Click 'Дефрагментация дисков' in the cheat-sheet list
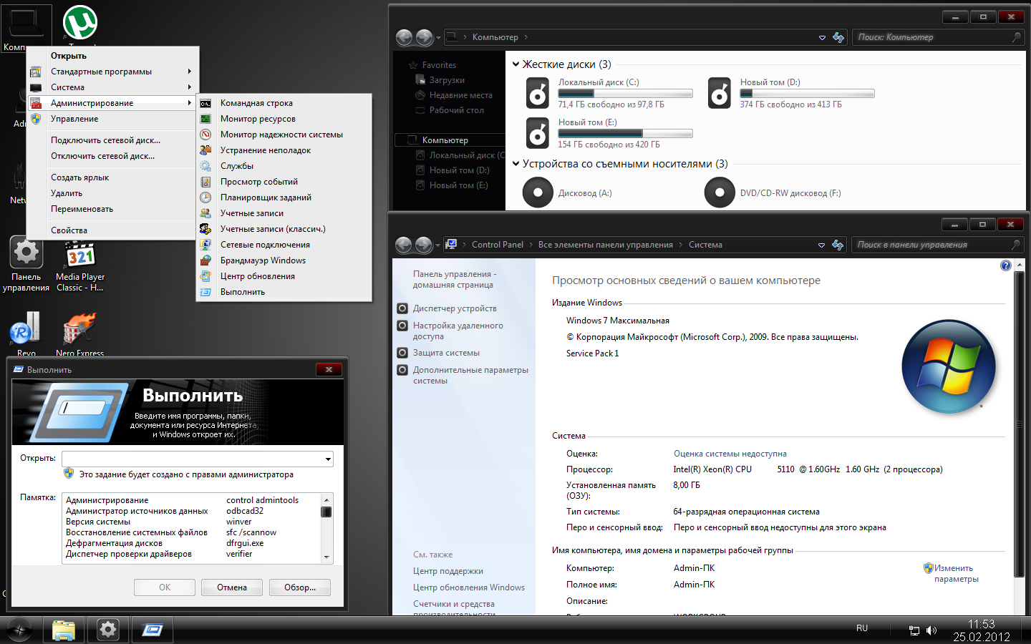 pyautogui.click(x=114, y=543)
